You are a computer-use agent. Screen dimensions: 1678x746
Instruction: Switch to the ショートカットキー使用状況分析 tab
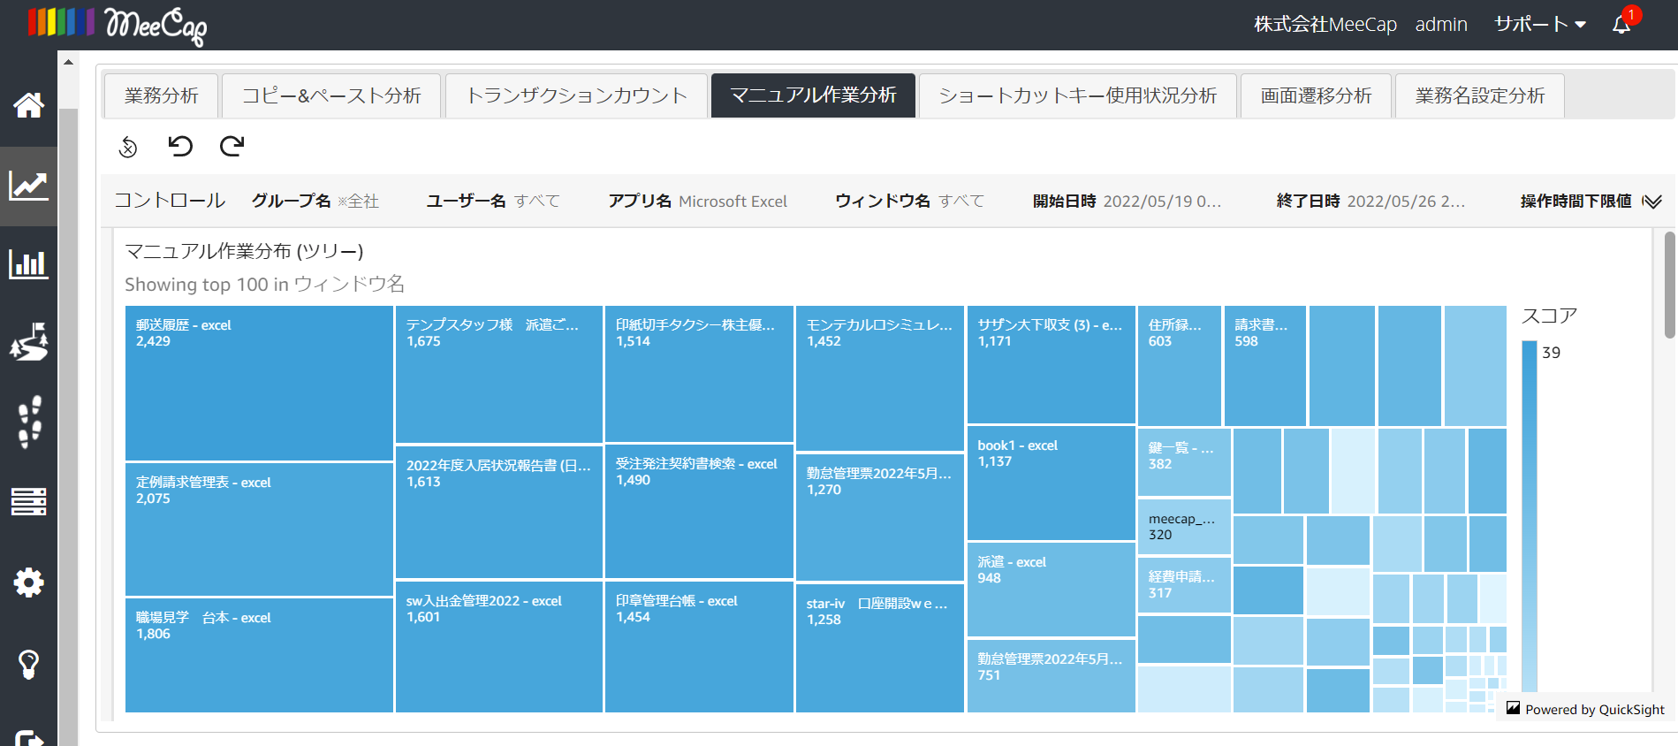click(x=1077, y=95)
